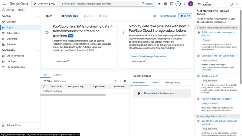Collapse the Pub/Sub sidebar section
This screenshot has height=136, width=242.
point(38,16)
